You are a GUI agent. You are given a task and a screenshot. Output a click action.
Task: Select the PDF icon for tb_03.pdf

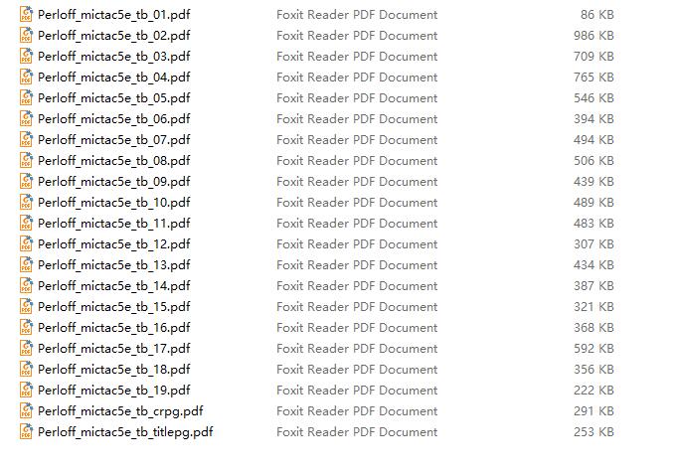click(x=26, y=56)
